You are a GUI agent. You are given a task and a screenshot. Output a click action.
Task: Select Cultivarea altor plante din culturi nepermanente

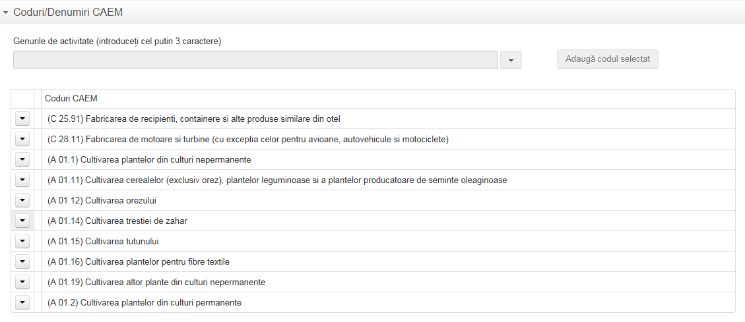coord(156,282)
